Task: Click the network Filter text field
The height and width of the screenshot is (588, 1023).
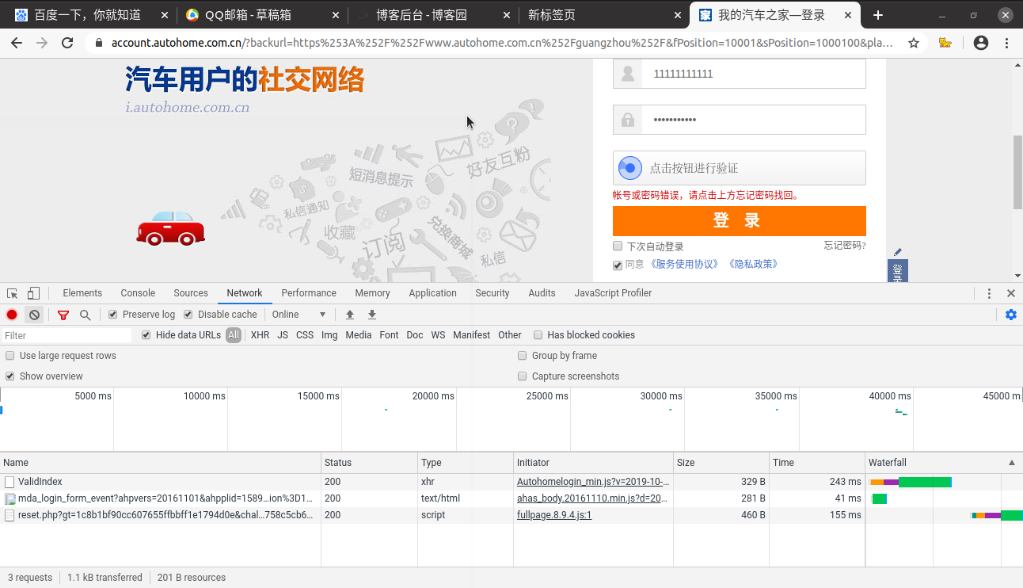Action: (x=67, y=336)
